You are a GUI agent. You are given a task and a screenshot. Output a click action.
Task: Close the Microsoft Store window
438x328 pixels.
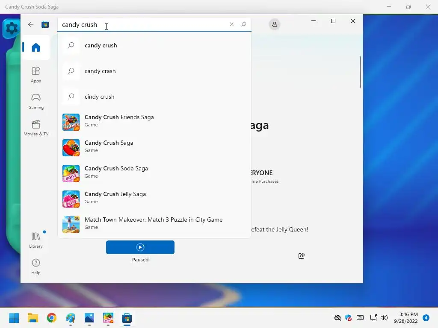(x=353, y=21)
